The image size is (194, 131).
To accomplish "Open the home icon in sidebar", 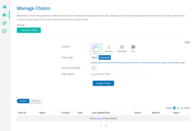I will tap(5, 7).
